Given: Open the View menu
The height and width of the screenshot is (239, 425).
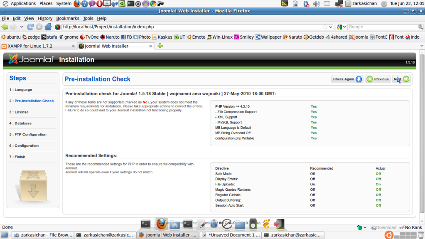Looking at the screenshot, I should point(29,18).
